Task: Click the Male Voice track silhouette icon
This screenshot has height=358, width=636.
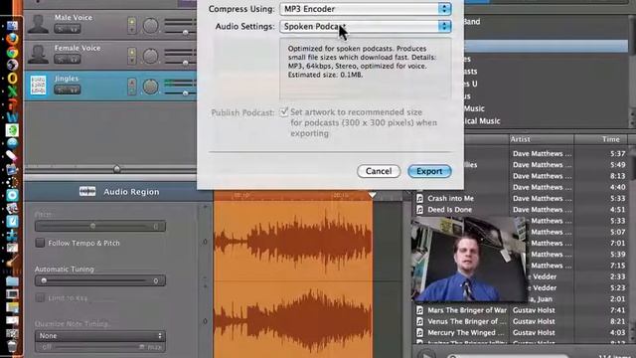Action: coord(38,24)
